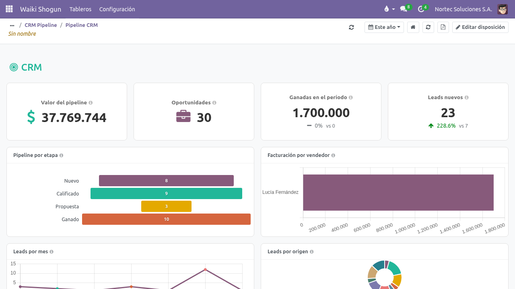Click the Leads por origen donut chart
Image resolution: width=515 pixels, height=289 pixels.
pyautogui.click(x=385, y=275)
